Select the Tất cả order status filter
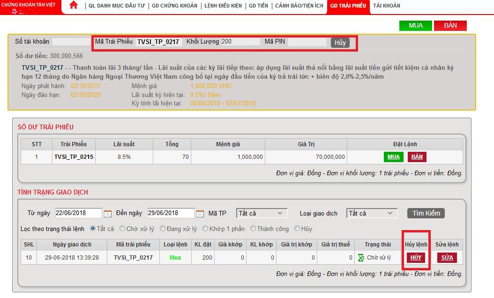 click(x=93, y=228)
